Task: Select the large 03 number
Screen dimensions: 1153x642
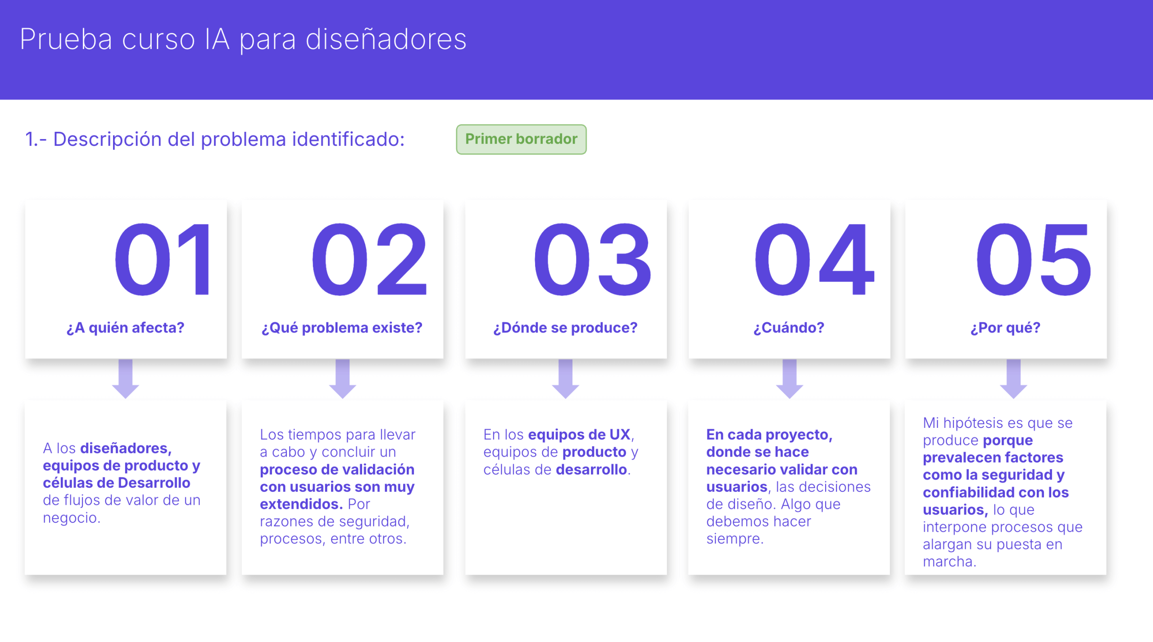Action: pos(592,260)
